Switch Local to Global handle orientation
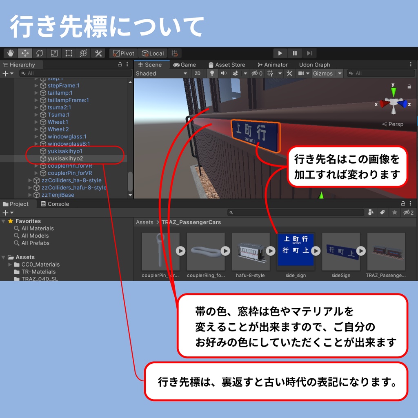The image size is (418, 418). [152, 53]
